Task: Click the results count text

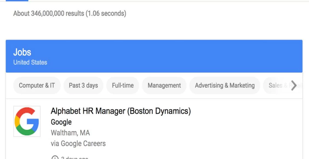Action: [70, 13]
